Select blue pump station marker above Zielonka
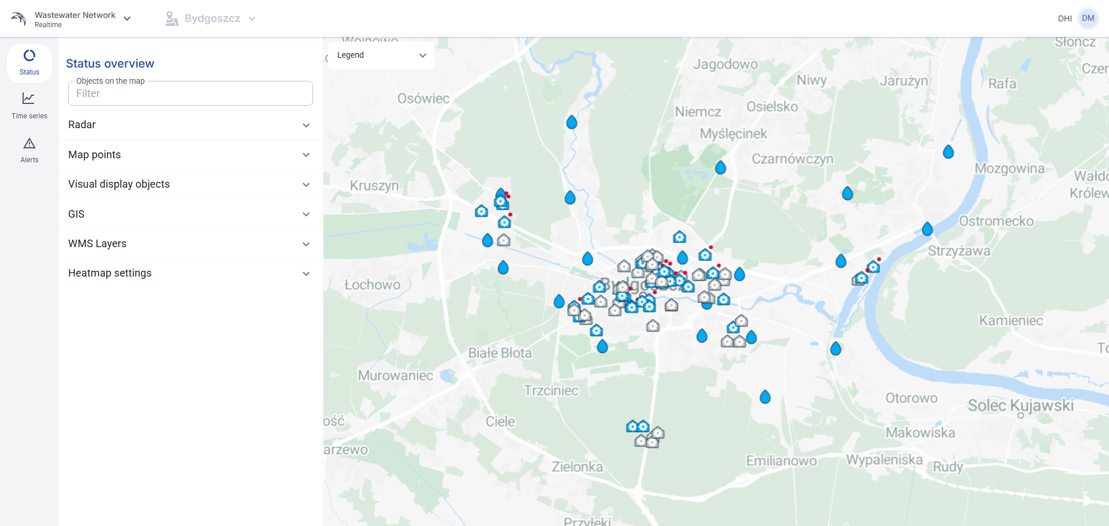 [x=632, y=426]
